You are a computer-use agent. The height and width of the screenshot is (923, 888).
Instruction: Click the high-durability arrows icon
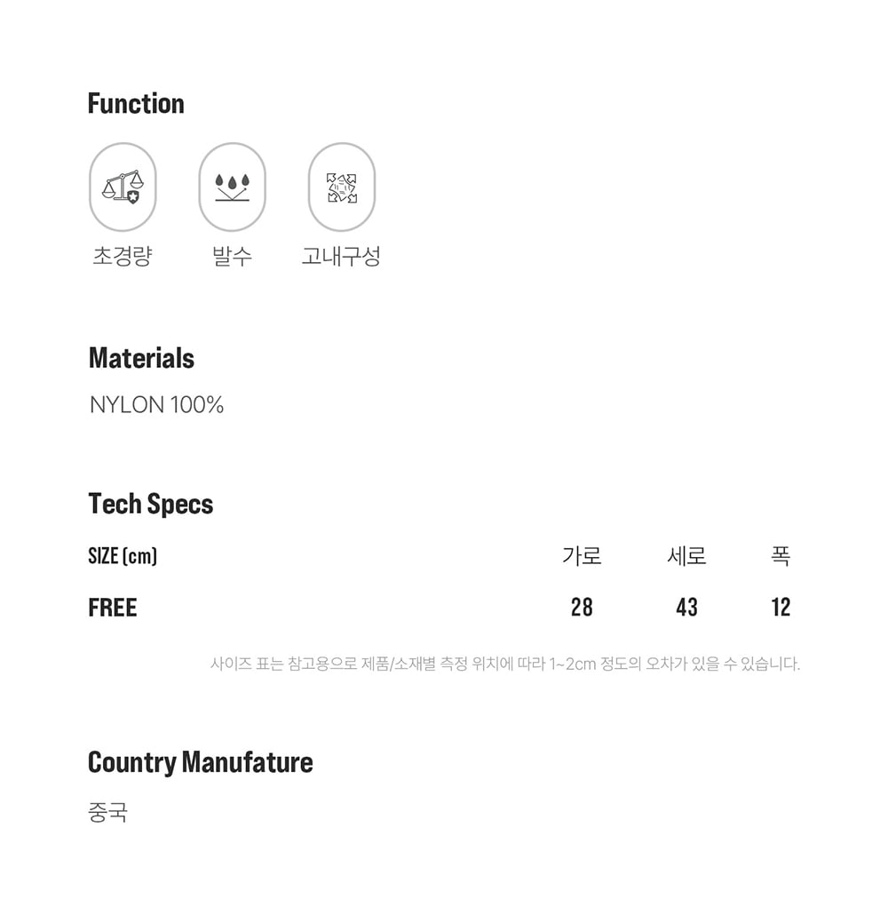342,187
